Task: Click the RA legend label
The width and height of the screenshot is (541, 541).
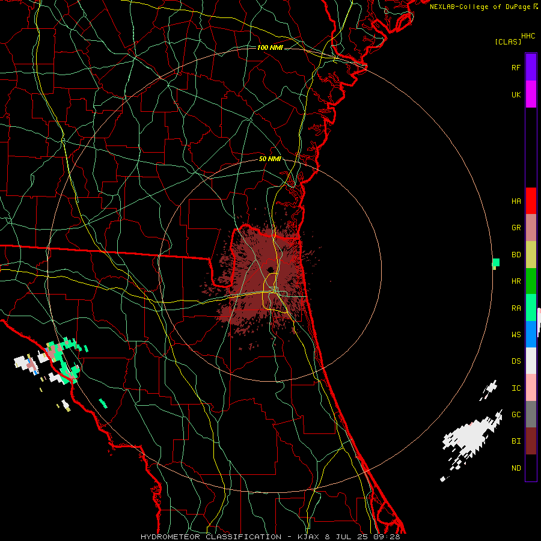Action: 516,308
